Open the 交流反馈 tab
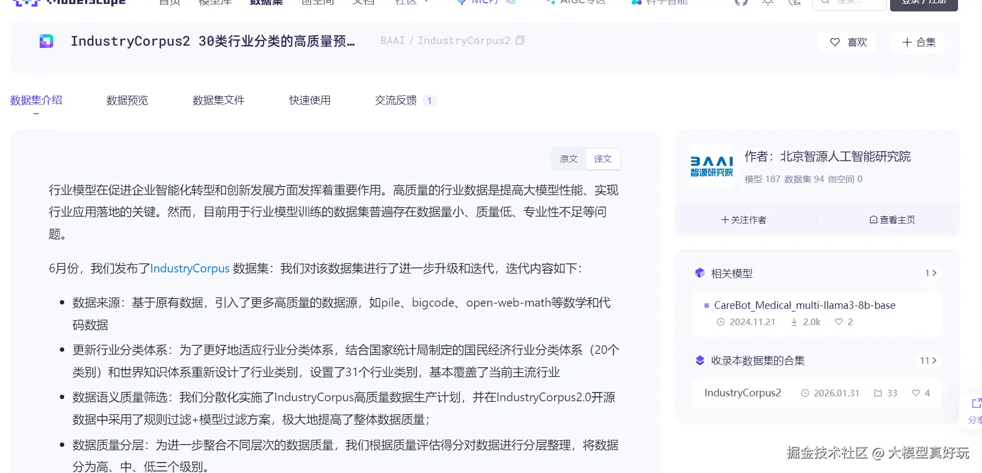 pyautogui.click(x=405, y=100)
